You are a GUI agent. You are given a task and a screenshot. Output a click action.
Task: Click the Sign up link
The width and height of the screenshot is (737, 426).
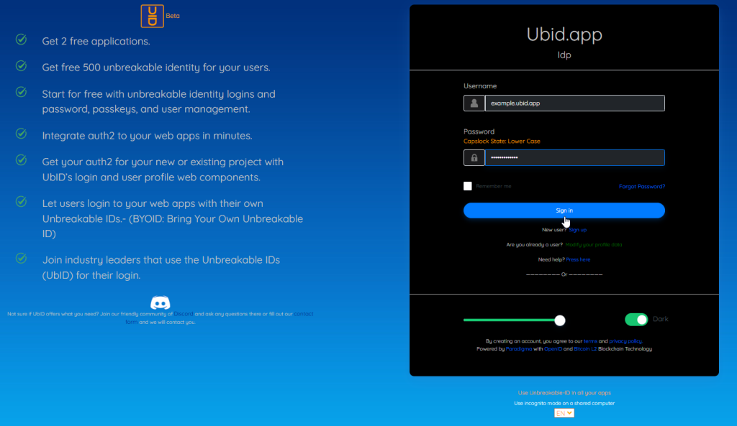point(578,230)
